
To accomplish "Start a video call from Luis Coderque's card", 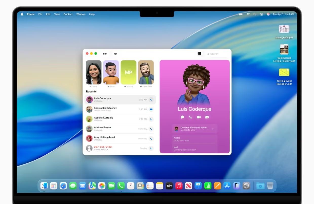I will pos(199,117).
